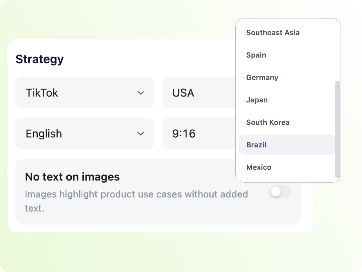Select Germany from the dropdown list
The image size is (362, 272).
click(287, 77)
